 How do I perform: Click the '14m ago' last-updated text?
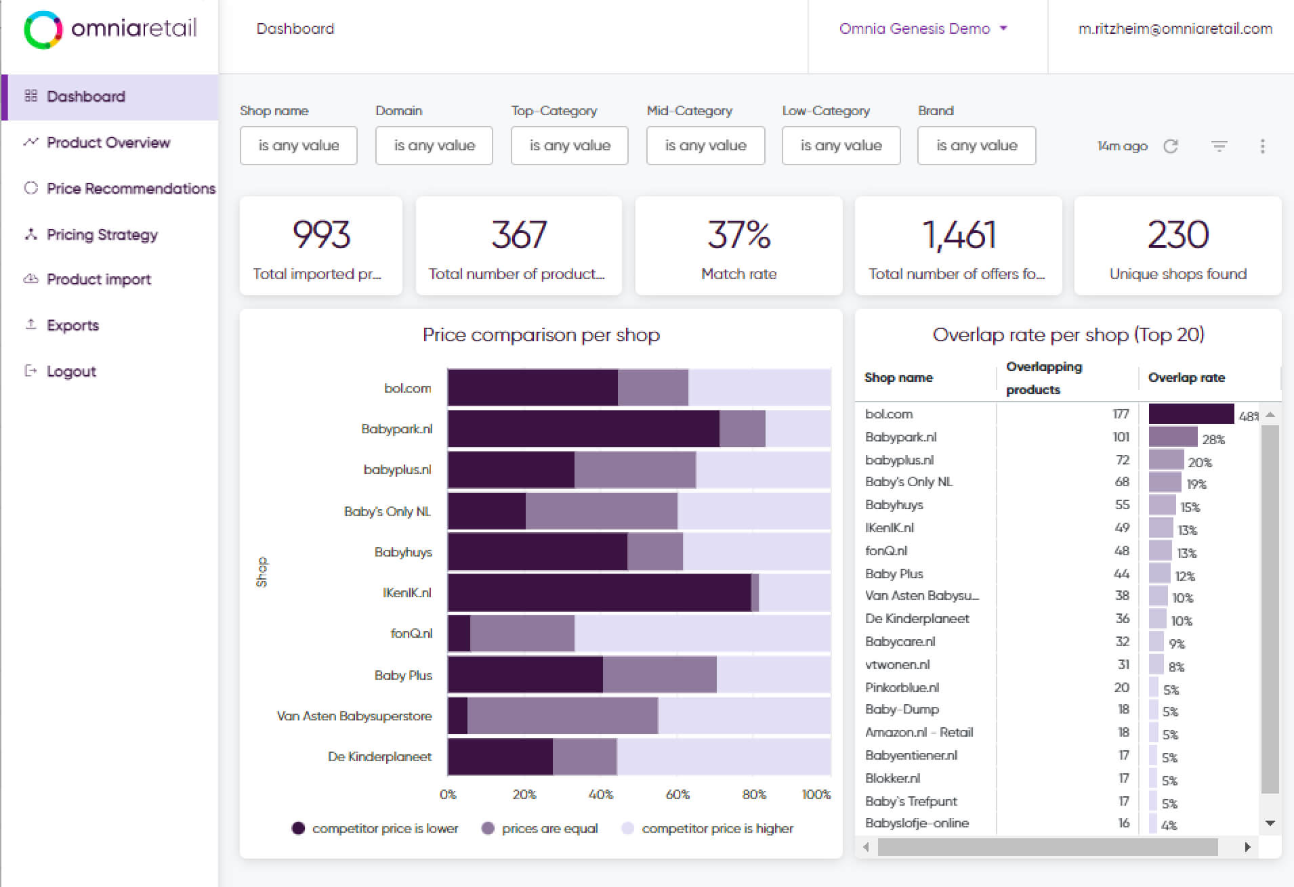(1122, 146)
